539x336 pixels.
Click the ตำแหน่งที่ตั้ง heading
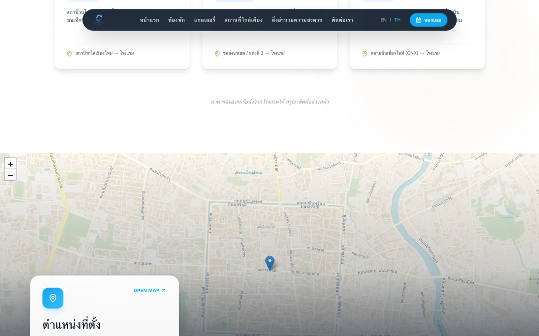71,325
